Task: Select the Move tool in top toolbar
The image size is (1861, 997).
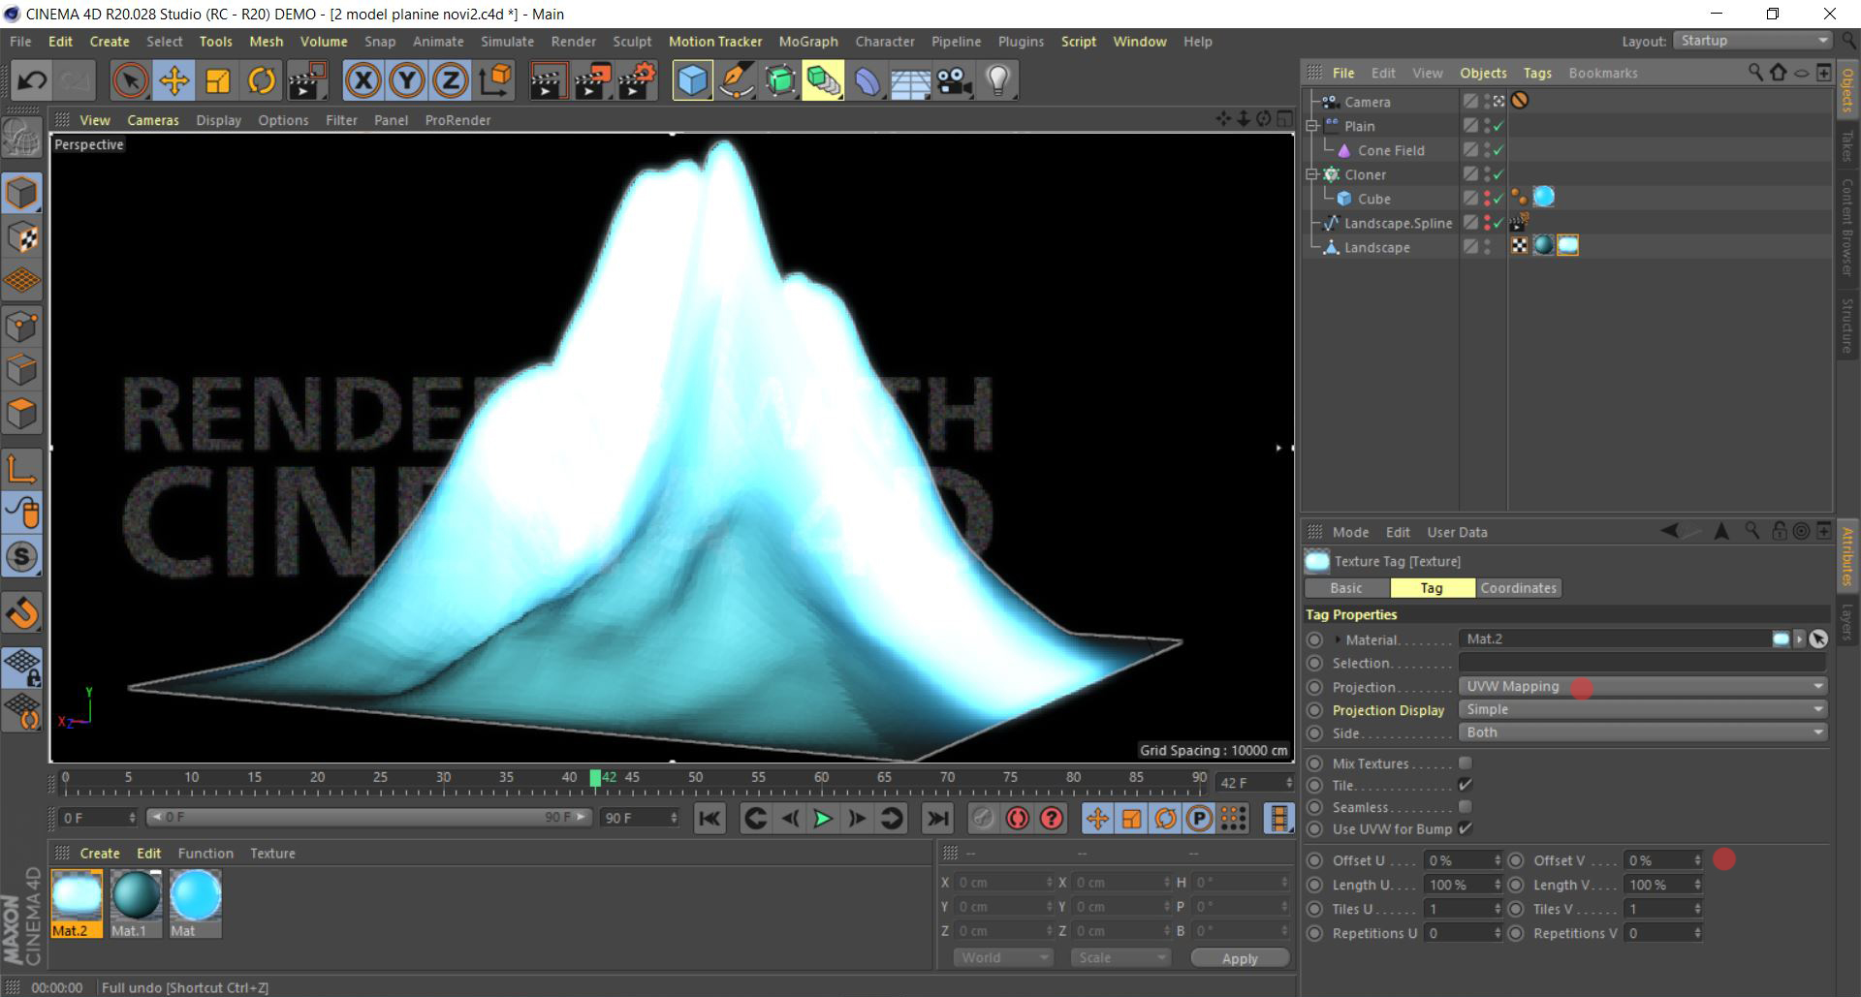Action: tap(173, 80)
